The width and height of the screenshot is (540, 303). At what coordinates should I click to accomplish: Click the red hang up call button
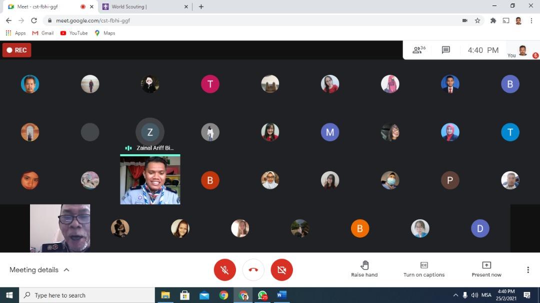coord(253,270)
